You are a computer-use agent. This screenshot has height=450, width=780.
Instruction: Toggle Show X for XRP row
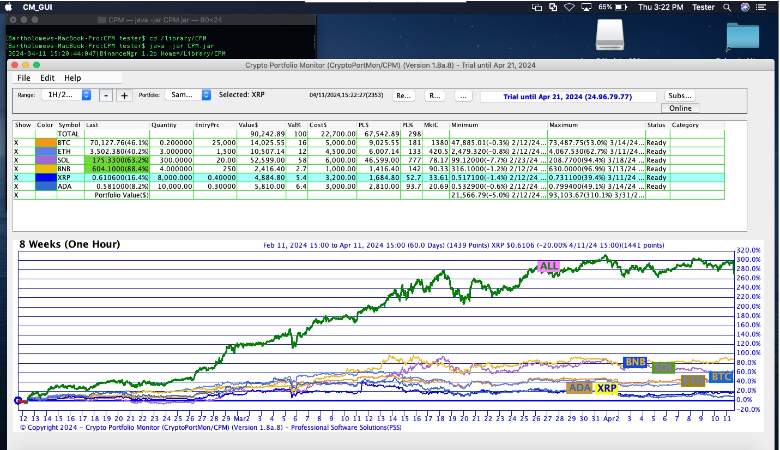pyautogui.click(x=24, y=177)
